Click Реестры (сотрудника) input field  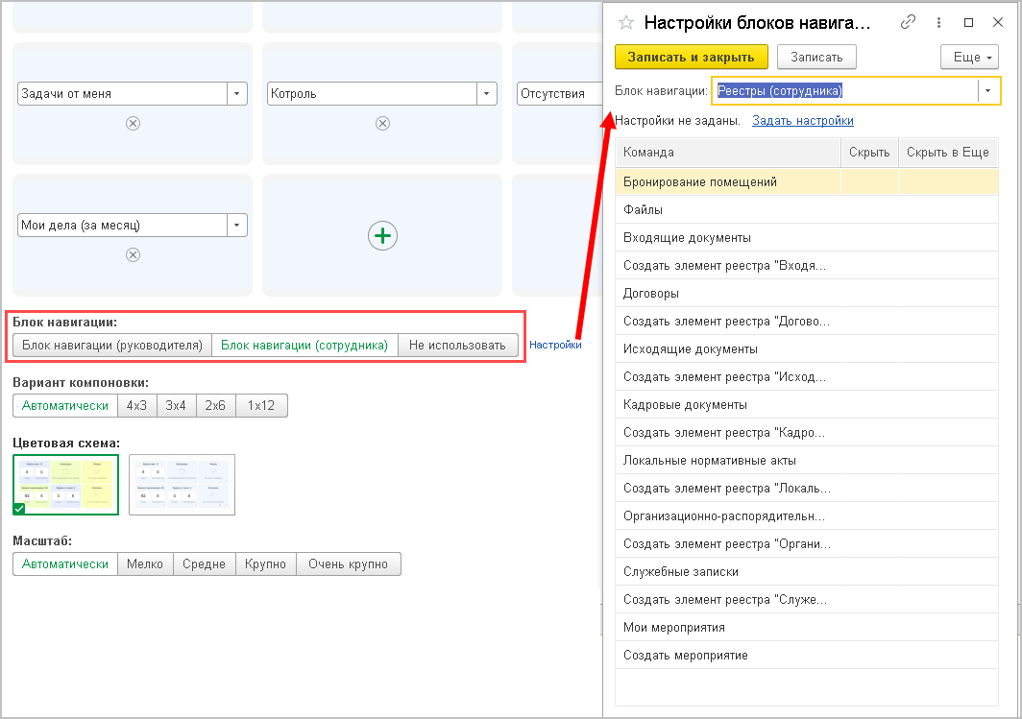click(844, 91)
